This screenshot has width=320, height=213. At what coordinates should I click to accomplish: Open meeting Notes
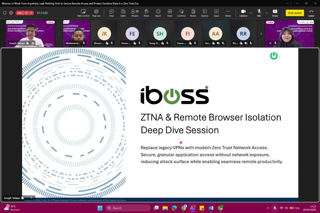point(193,13)
